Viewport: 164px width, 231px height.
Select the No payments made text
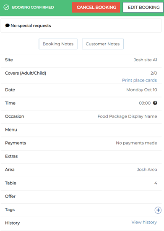(x=136, y=143)
